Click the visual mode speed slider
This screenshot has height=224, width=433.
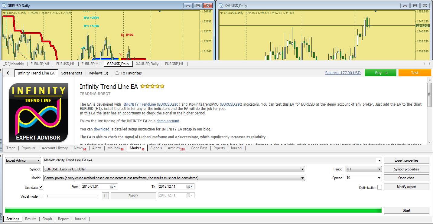pos(72,196)
